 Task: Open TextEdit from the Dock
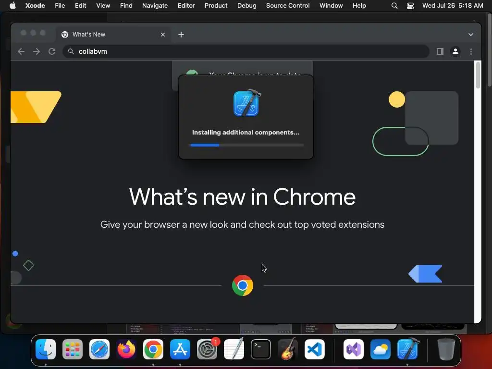pos(234,349)
